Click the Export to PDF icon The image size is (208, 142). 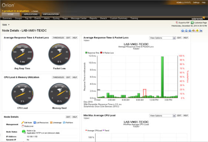coord(177,23)
